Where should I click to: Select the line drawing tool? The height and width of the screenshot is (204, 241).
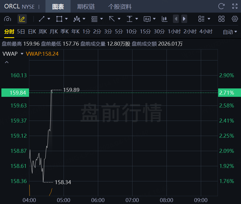(x=42, y=19)
